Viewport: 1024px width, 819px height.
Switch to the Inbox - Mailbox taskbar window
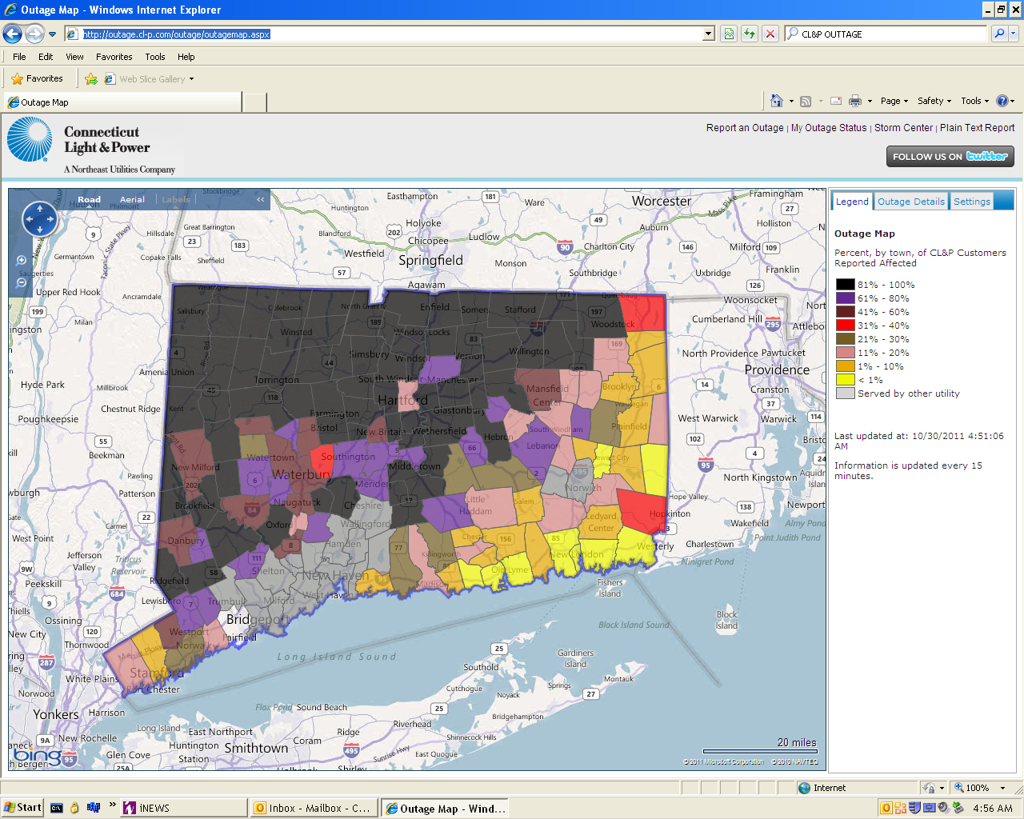314,809
